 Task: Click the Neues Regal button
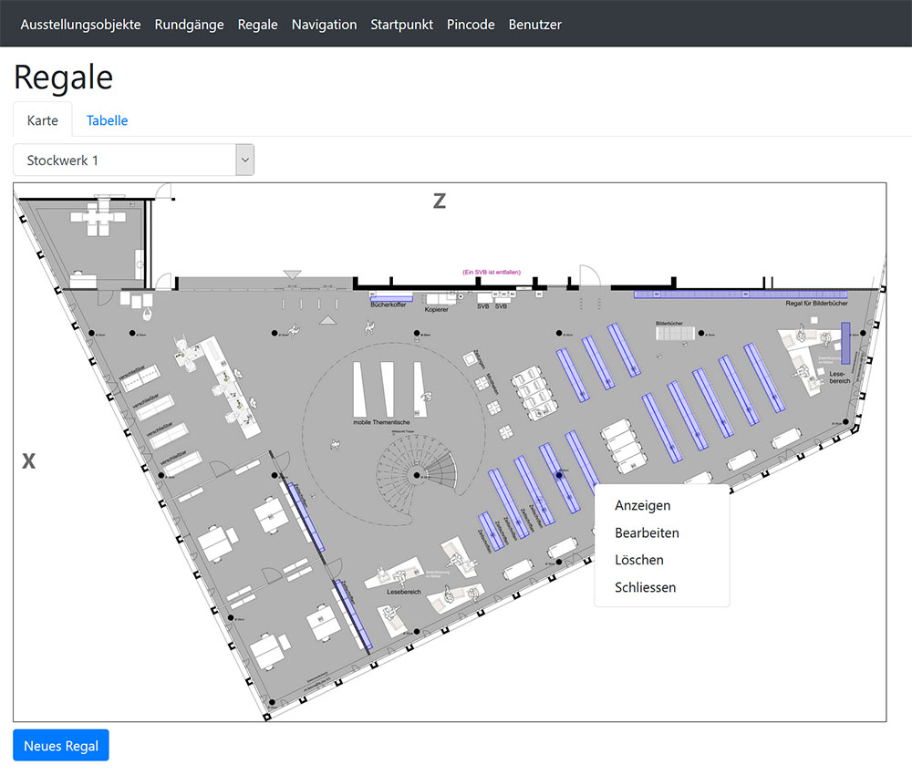pos(61,745)
